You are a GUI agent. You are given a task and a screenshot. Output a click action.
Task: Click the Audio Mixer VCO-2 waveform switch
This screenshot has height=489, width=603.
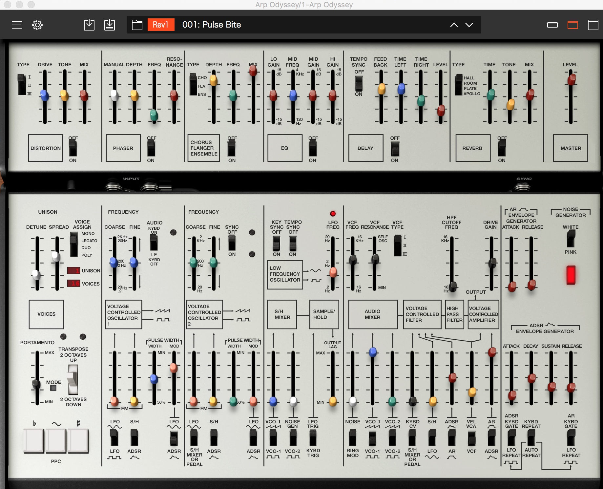[x=392, y=437]
